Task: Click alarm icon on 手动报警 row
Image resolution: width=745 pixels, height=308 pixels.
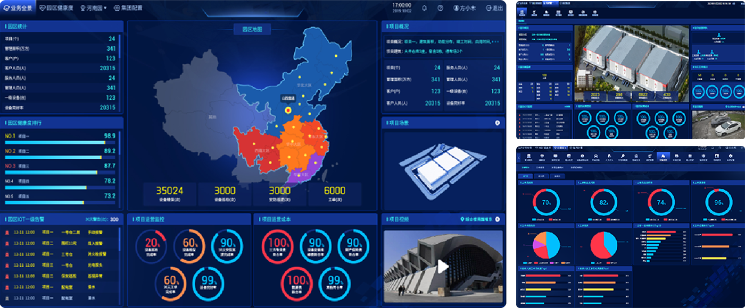Action: point(7,232)
